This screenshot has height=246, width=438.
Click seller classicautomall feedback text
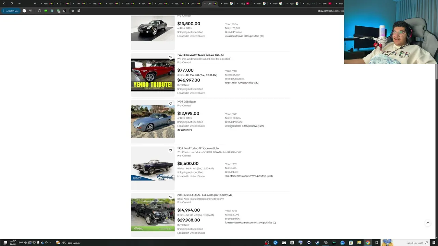click(x=245, y=36)
